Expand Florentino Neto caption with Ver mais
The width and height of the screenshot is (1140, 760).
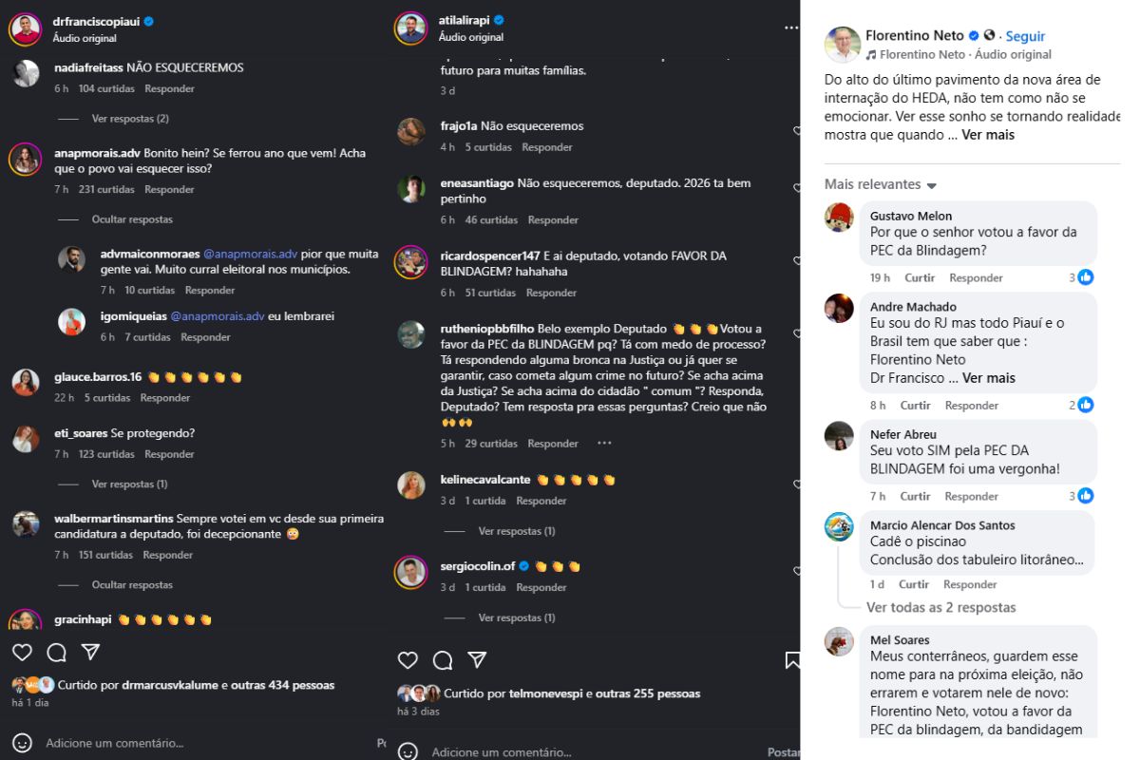(x=988, y=135)
